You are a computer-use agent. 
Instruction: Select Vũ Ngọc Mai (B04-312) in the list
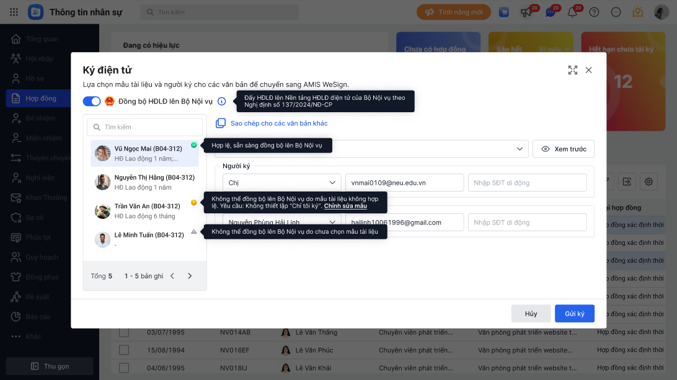(x=144, y=153)
